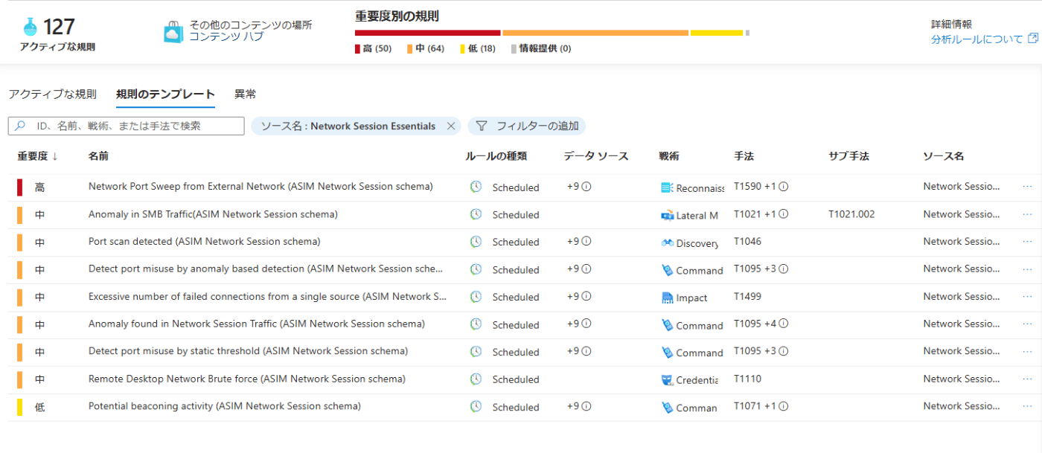Click the T1021 +1 info icon in SMB Traffic row

783,214
